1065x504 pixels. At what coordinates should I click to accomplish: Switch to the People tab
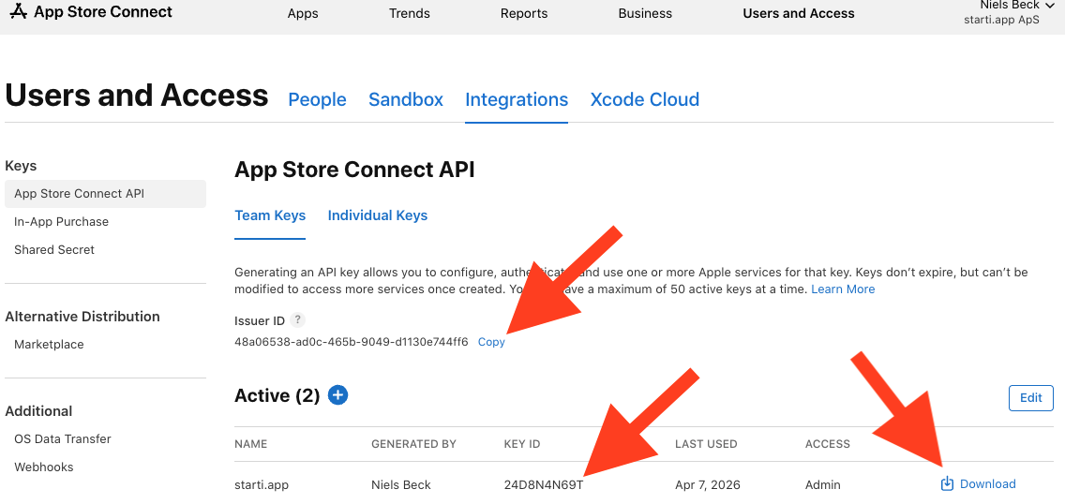coord(317,99)
